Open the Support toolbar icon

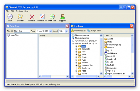pos(62,17)
